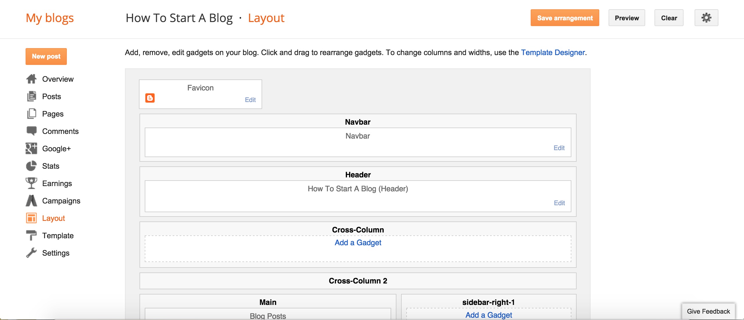Open Layout section in sidebar
Viewport: 744px width, 320px height.
pyautogui.click(x=53, y=218)
